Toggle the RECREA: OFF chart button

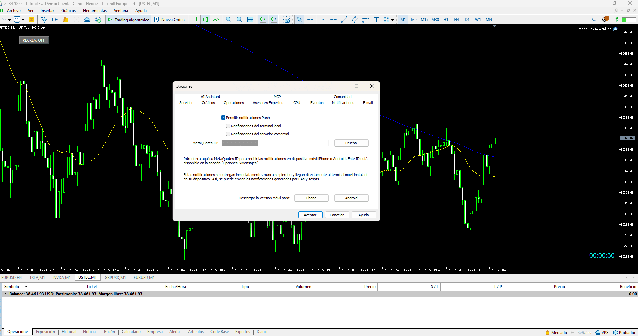pos(34,40)
